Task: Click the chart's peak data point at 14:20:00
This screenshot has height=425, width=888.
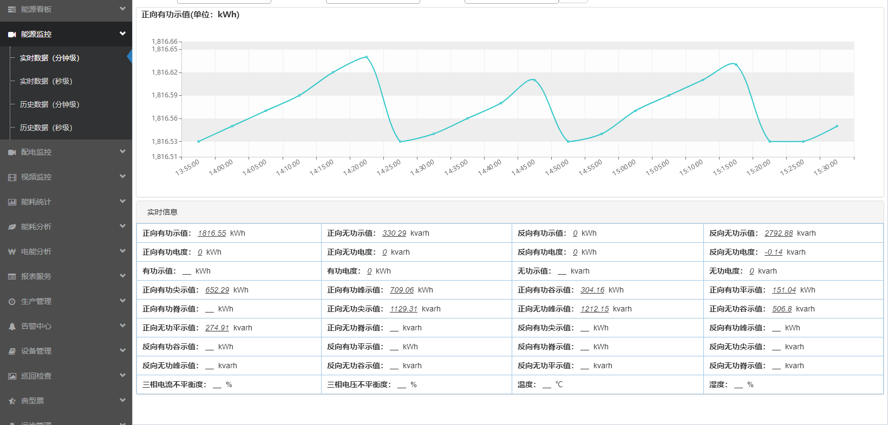Action: [367, 57]
